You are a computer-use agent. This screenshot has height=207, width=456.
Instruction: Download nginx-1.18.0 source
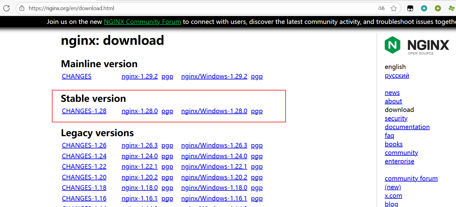coord(139,188)
